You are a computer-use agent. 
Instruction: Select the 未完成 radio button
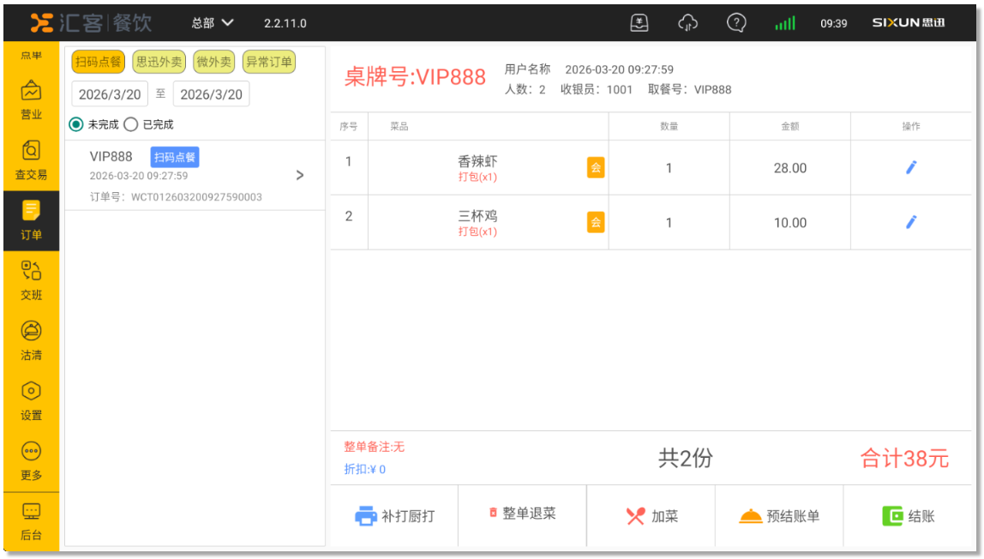tap(76, 124)
